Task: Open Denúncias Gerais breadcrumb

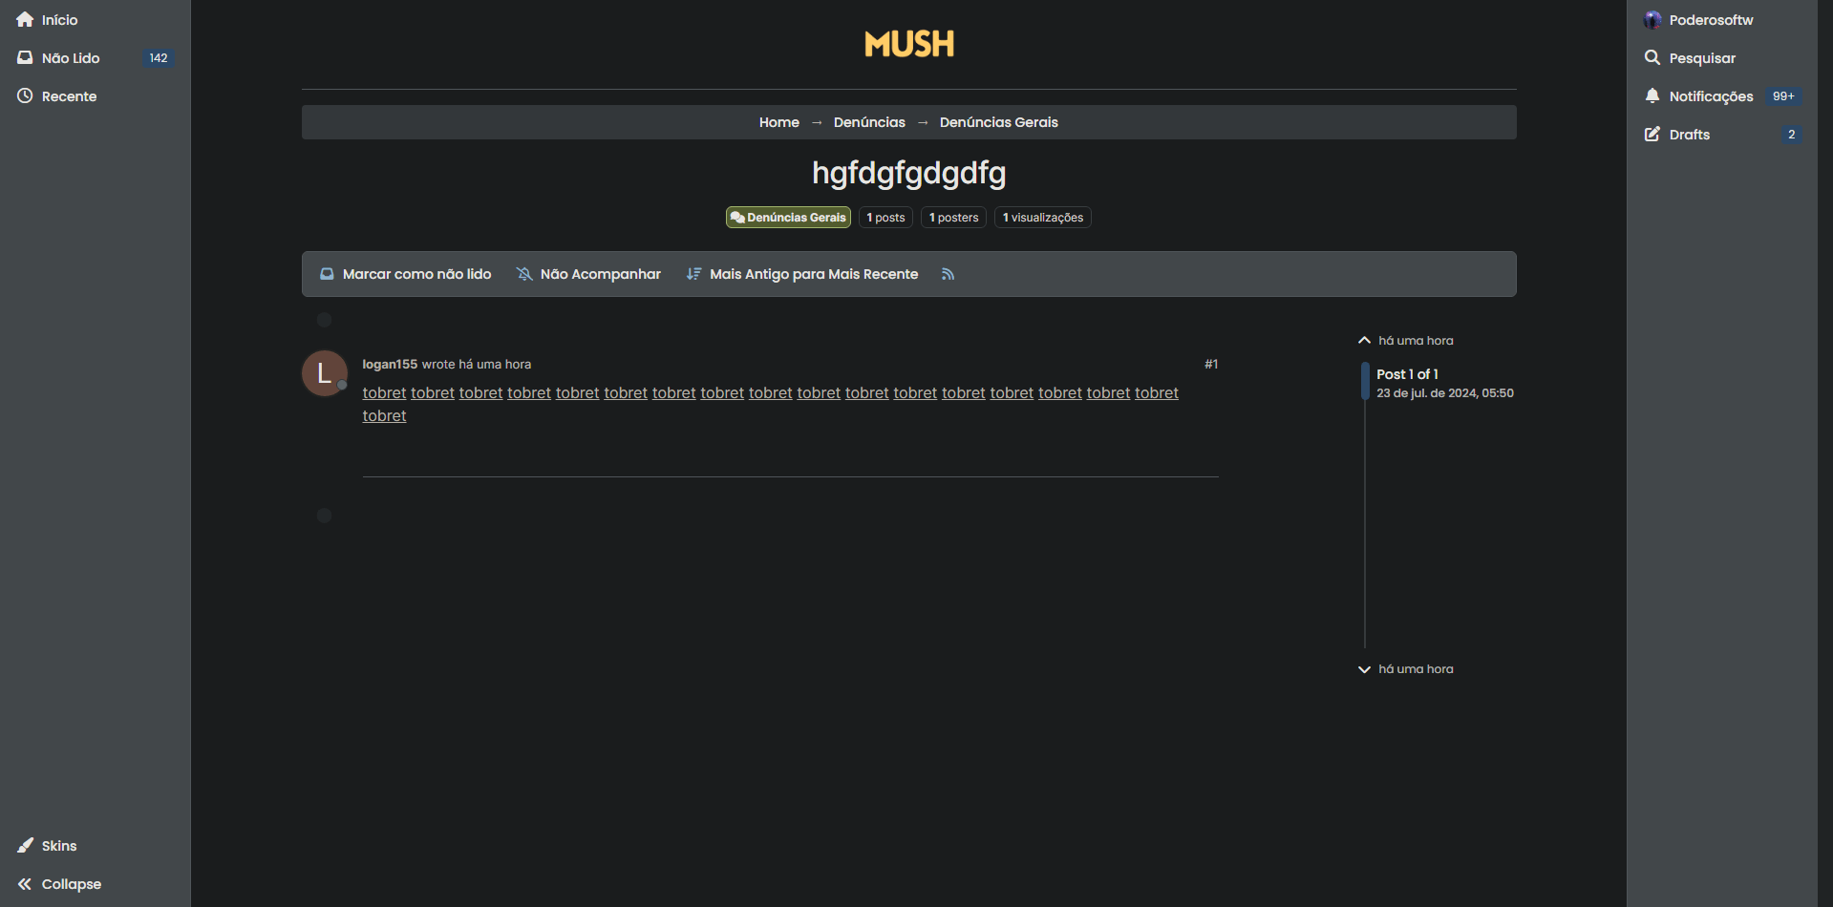Action: (x=999, y=122)
